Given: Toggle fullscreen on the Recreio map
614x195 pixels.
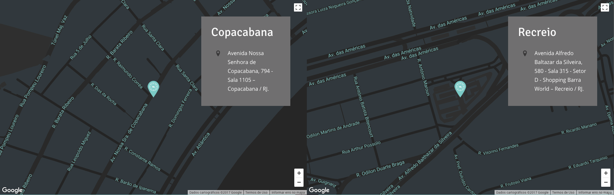Looking at the screenshot, I should click(x=605, y=8).
